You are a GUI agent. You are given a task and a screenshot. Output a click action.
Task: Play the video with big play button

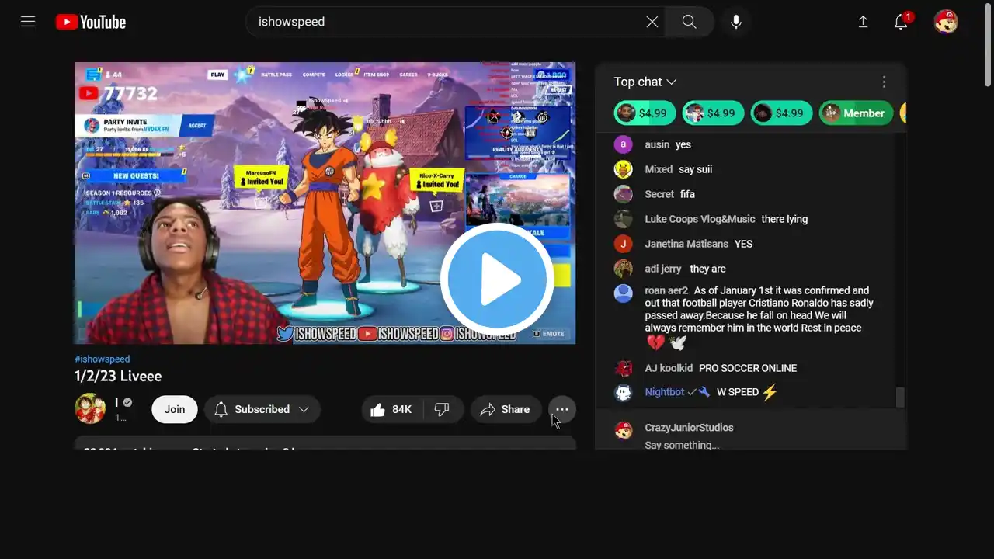(497, 279)
